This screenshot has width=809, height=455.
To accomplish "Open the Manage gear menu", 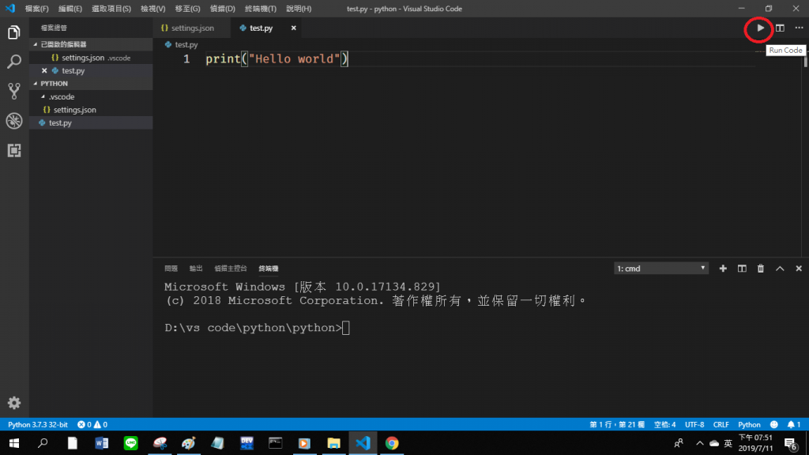I will 14,402.
